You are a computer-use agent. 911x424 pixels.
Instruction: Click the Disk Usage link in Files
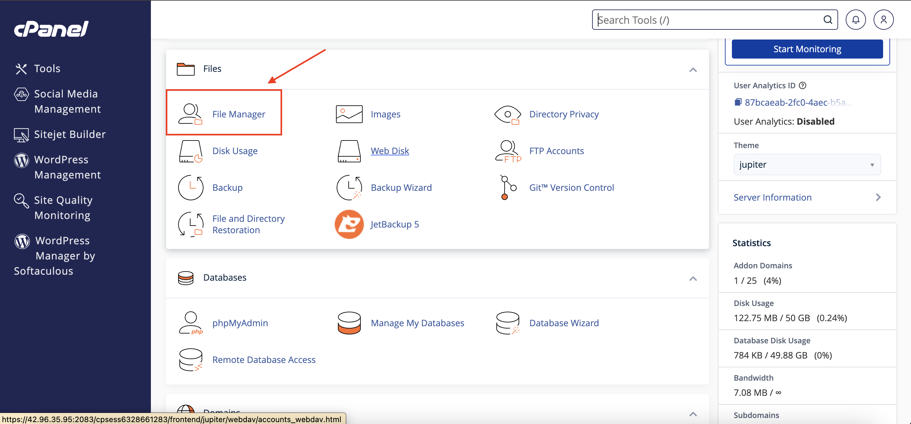pos(235,151)
